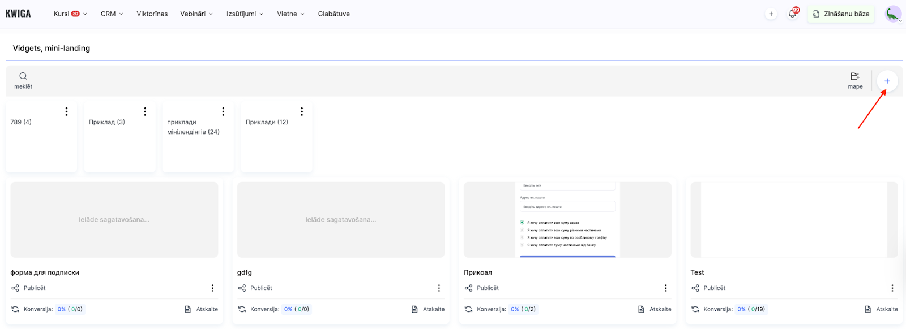Open the Прикоал widget thumbnail preview
The image size is (906, 329).
[567, 220]
